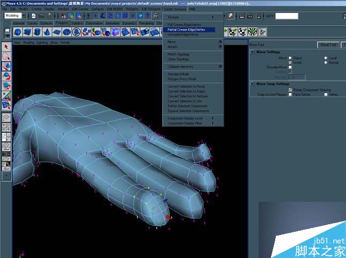Enable Face Center snap checkbox
Screen dimensions: 346x258
[x=290, y=94]
